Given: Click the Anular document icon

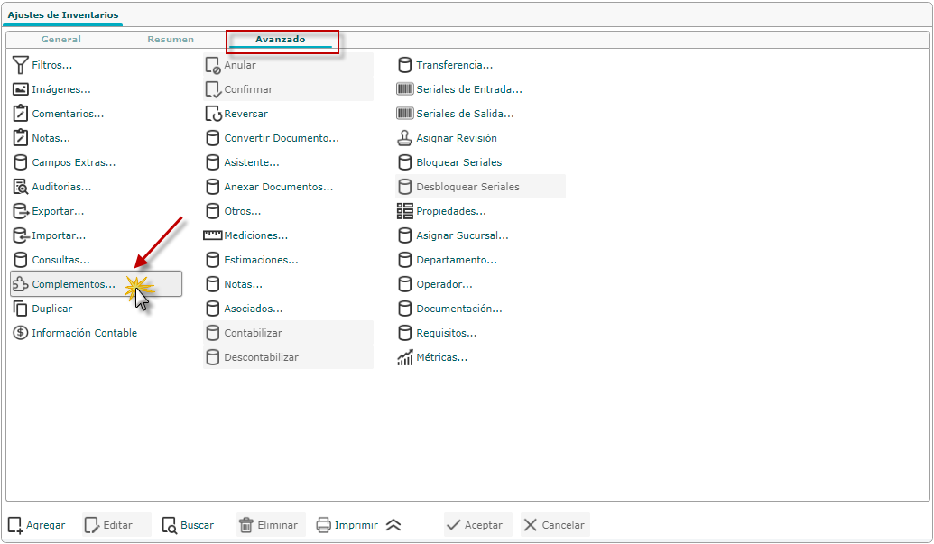Looking at the screenshot, I should pos(213,65).
